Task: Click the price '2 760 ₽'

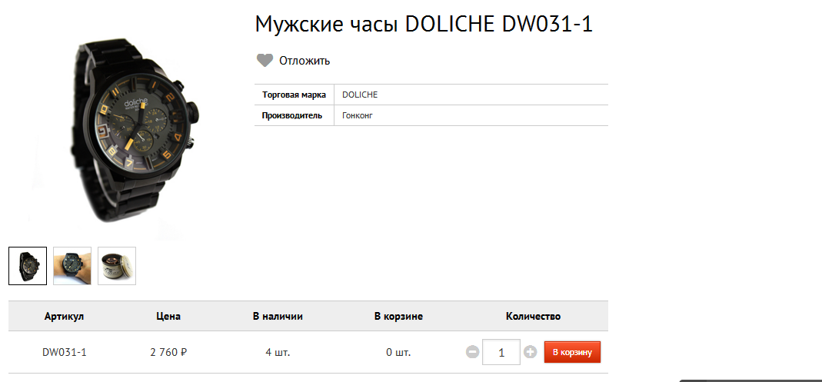Action: 168,352
